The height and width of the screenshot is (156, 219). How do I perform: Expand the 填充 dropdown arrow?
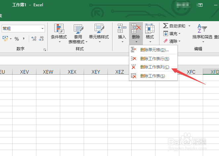[x=180, y=33]
